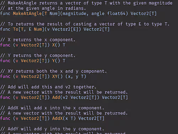Click the comment 'X returns the x component.'

[38, 40]
